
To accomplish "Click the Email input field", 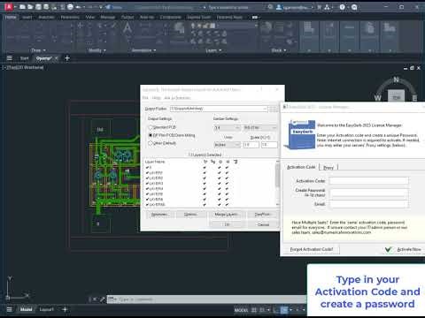I will point(369,204).
